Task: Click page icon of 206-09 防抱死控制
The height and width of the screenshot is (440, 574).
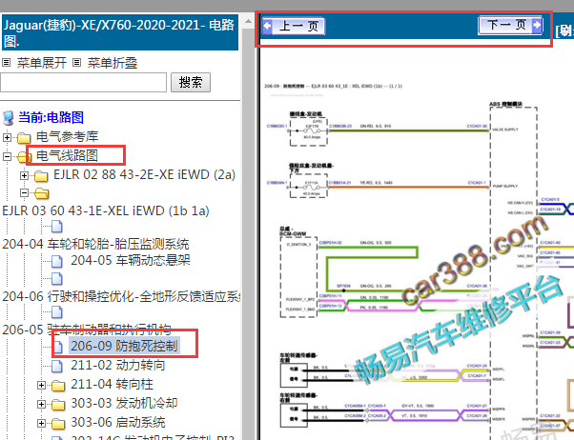Action: (57, 347)
